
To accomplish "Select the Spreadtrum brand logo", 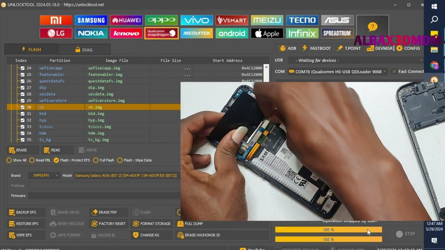I will coord(337,33).
